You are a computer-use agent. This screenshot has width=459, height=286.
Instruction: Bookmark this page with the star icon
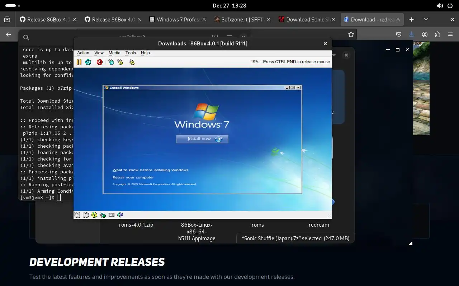351,34
